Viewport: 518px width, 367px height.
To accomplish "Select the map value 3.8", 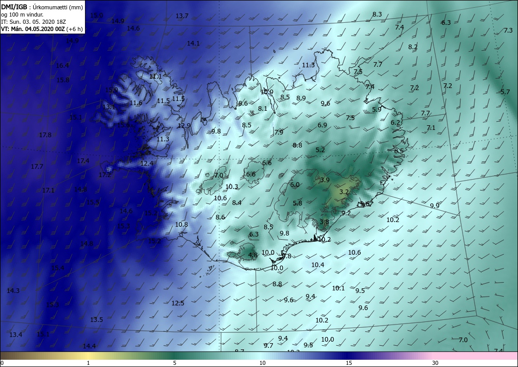I will point(324,222).
